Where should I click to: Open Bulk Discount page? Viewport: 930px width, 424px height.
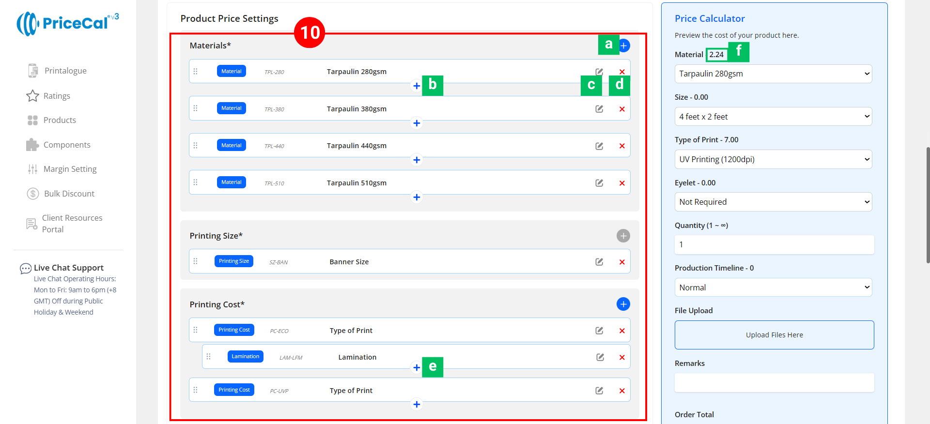click(69, 194)
